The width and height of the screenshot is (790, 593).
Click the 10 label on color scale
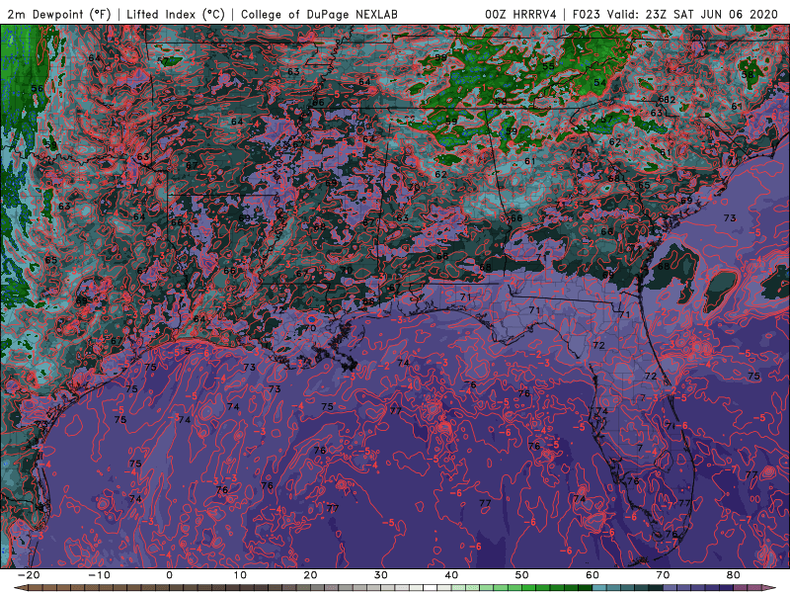(x=240, y=575)
